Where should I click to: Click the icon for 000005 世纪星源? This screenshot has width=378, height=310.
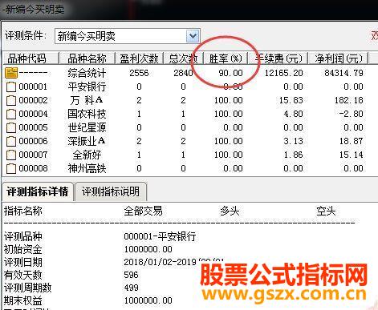click(x=11, y=127)
